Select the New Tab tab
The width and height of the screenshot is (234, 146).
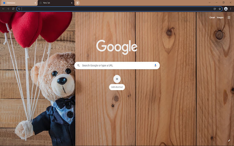(x=56, y=3)
